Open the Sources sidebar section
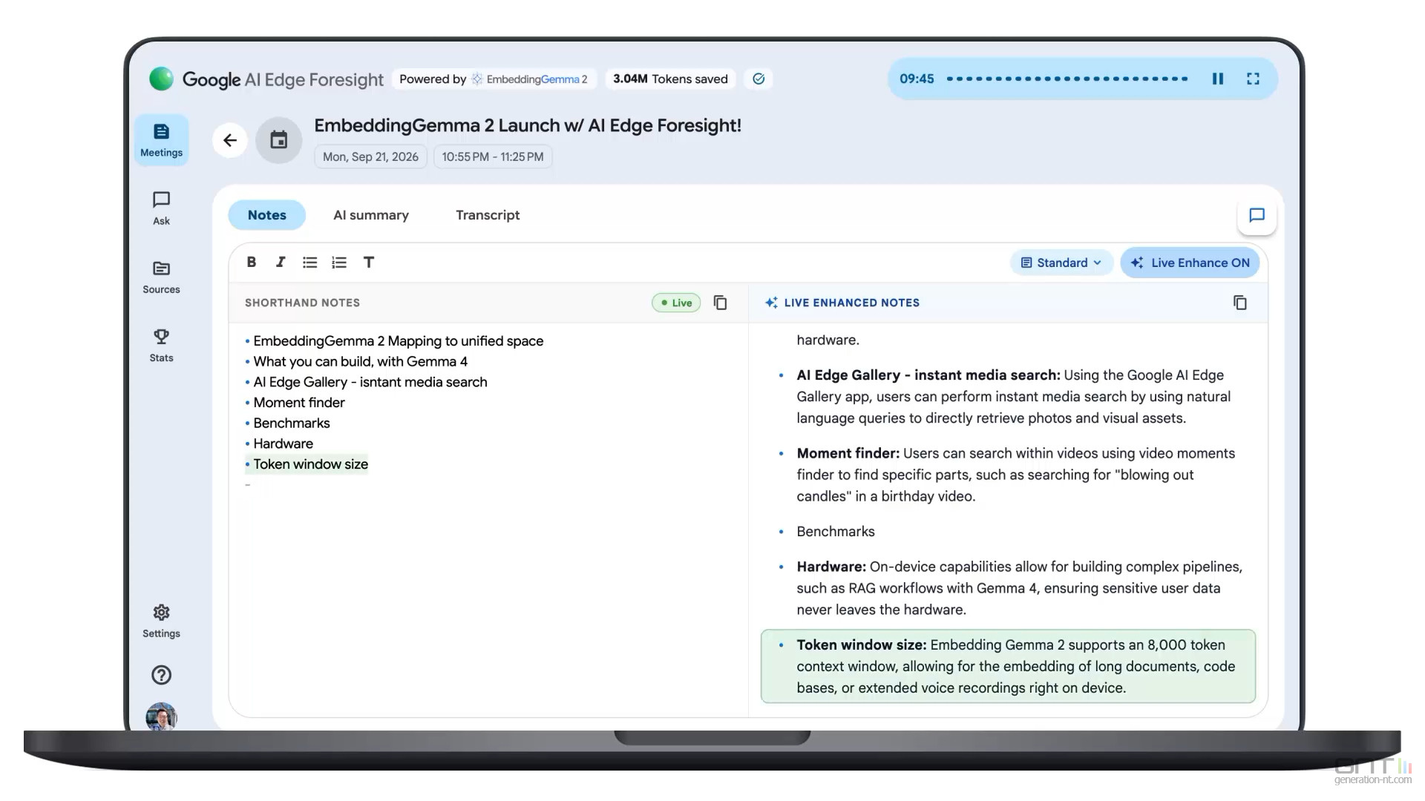The height and width of the screenshot is (801, 1425). [161, 277]
